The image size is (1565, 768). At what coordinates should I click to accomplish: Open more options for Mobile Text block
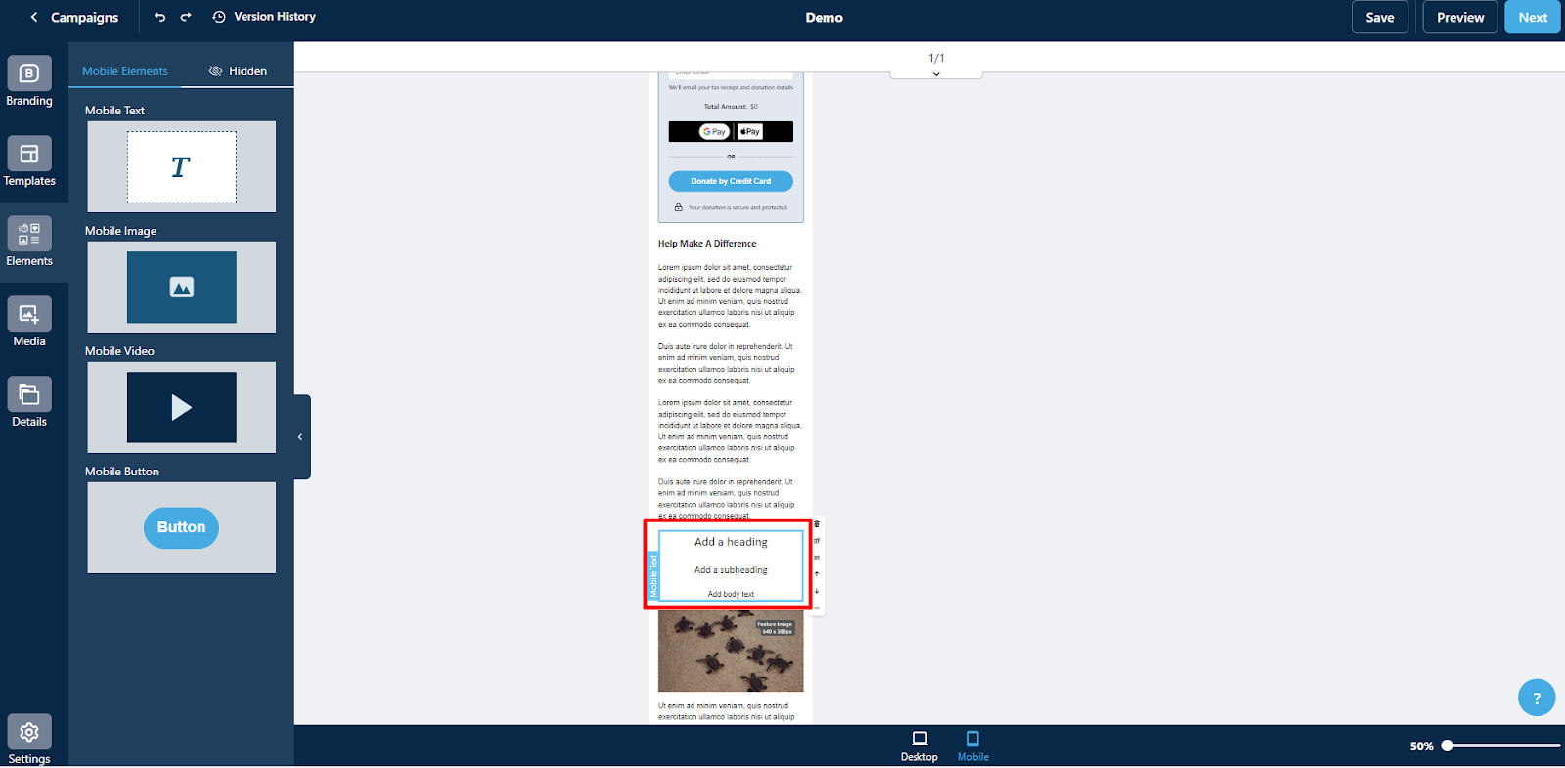tap(817, 608)
